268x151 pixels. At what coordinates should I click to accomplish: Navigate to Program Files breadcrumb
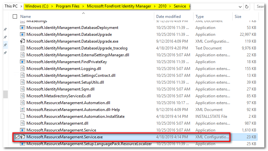tap(68, 6)
